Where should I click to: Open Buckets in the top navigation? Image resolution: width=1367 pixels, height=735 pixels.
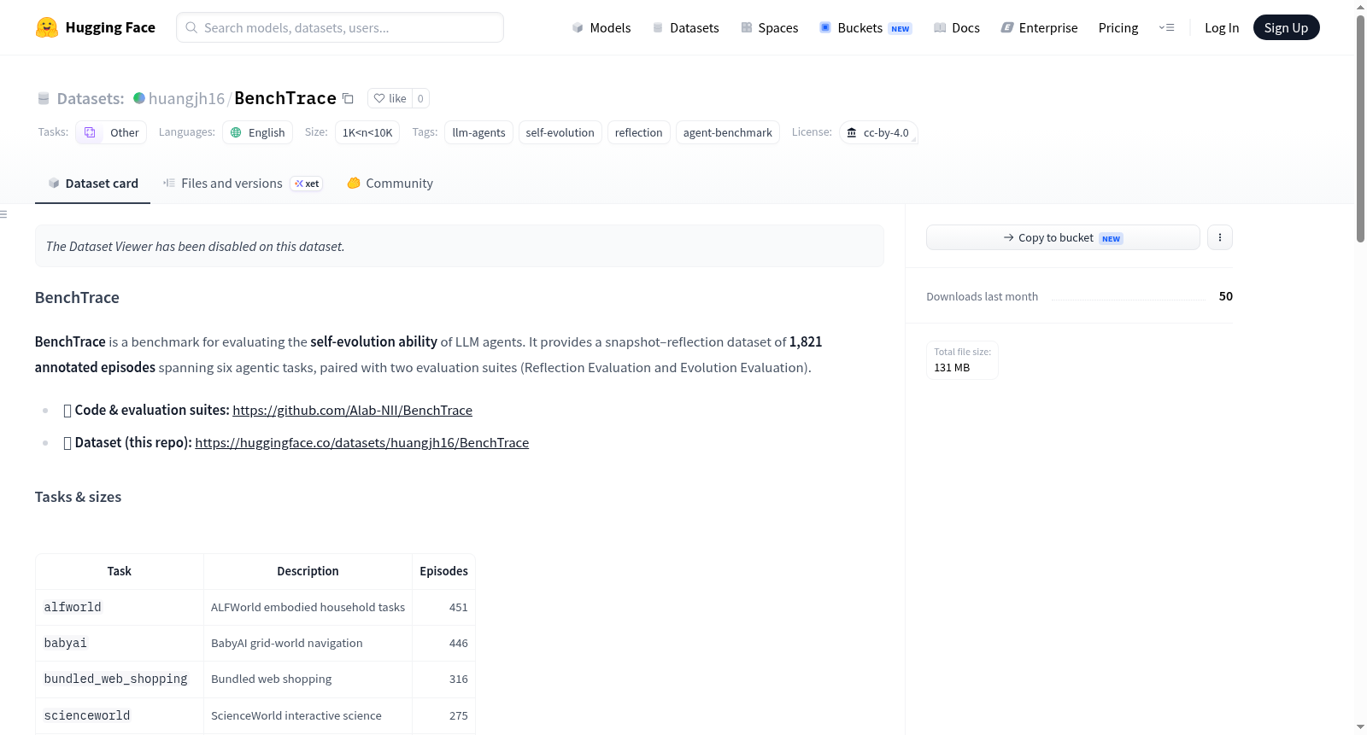(x=865, y=27)
